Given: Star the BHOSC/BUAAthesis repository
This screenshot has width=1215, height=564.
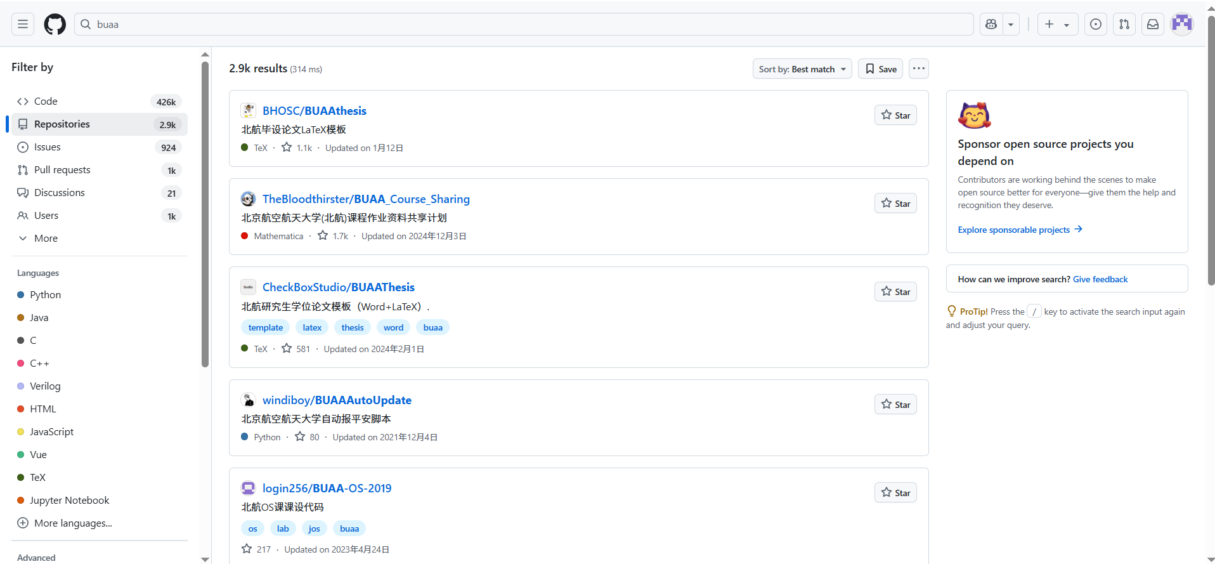Looking at the screenshot, I should [x=895, y=115].
